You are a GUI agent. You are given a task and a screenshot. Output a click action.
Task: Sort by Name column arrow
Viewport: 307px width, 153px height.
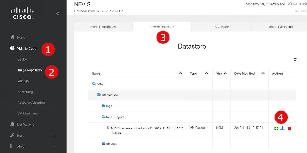(x=181, y=73)
